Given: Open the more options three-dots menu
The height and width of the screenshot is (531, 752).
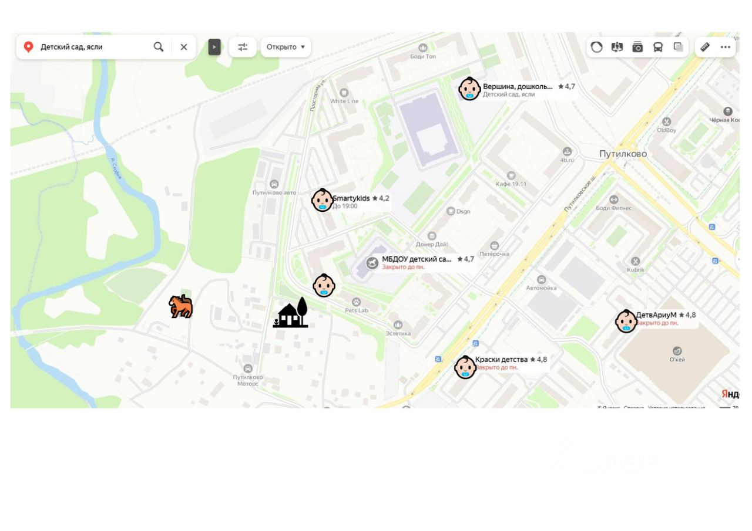Looking at the screenshot, I should click(726, 47).
